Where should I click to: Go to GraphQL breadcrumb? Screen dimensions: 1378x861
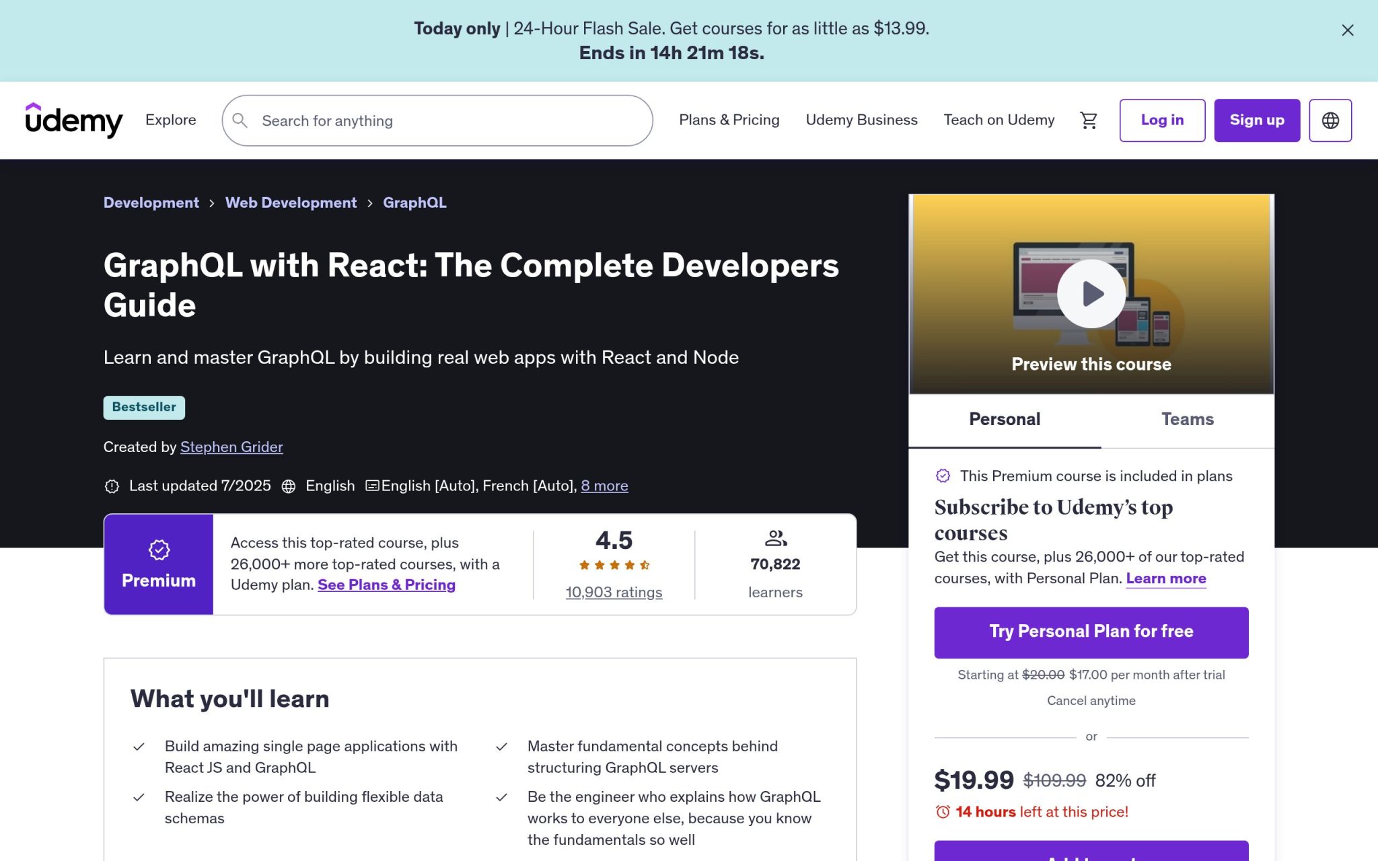[x=414, y=202]
